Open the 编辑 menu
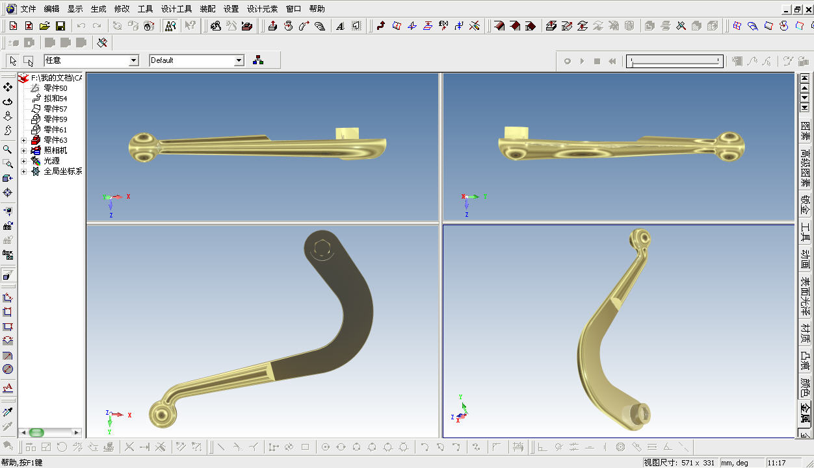The width and height of the screenshot is (814, 468). point(51,9)
